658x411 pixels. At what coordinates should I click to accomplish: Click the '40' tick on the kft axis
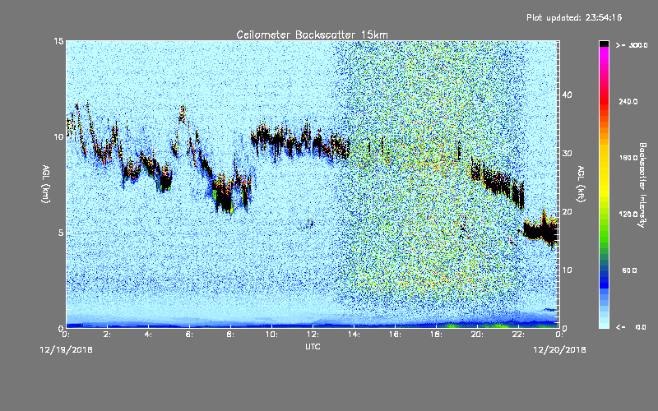[567, 95]
